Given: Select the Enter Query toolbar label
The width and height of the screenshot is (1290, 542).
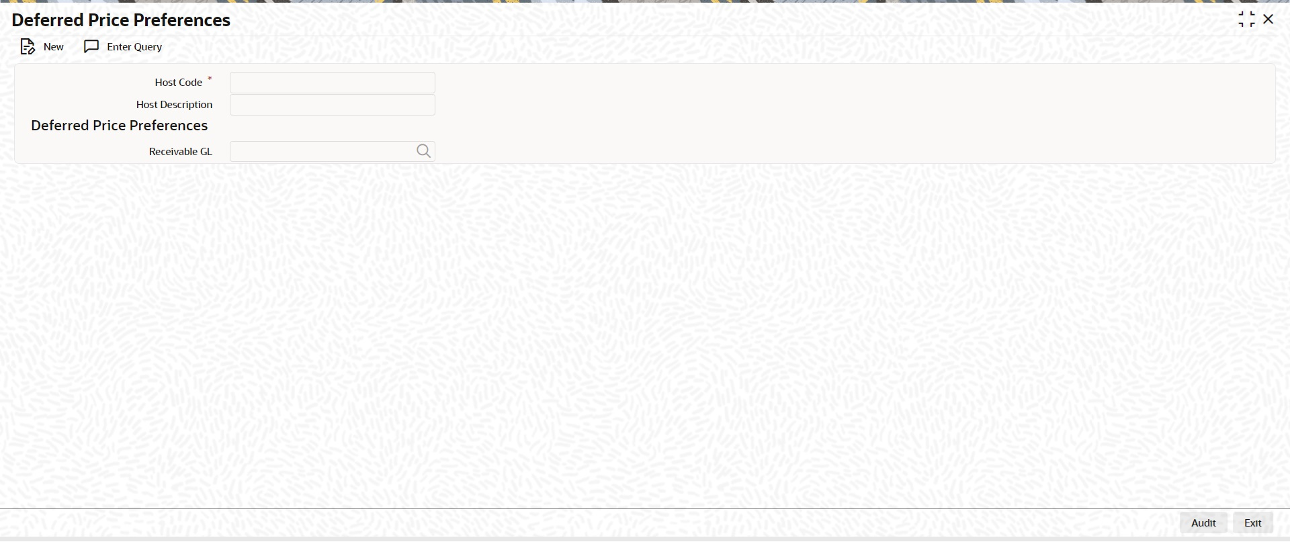Looking at the screenshot, I should 134,47.
